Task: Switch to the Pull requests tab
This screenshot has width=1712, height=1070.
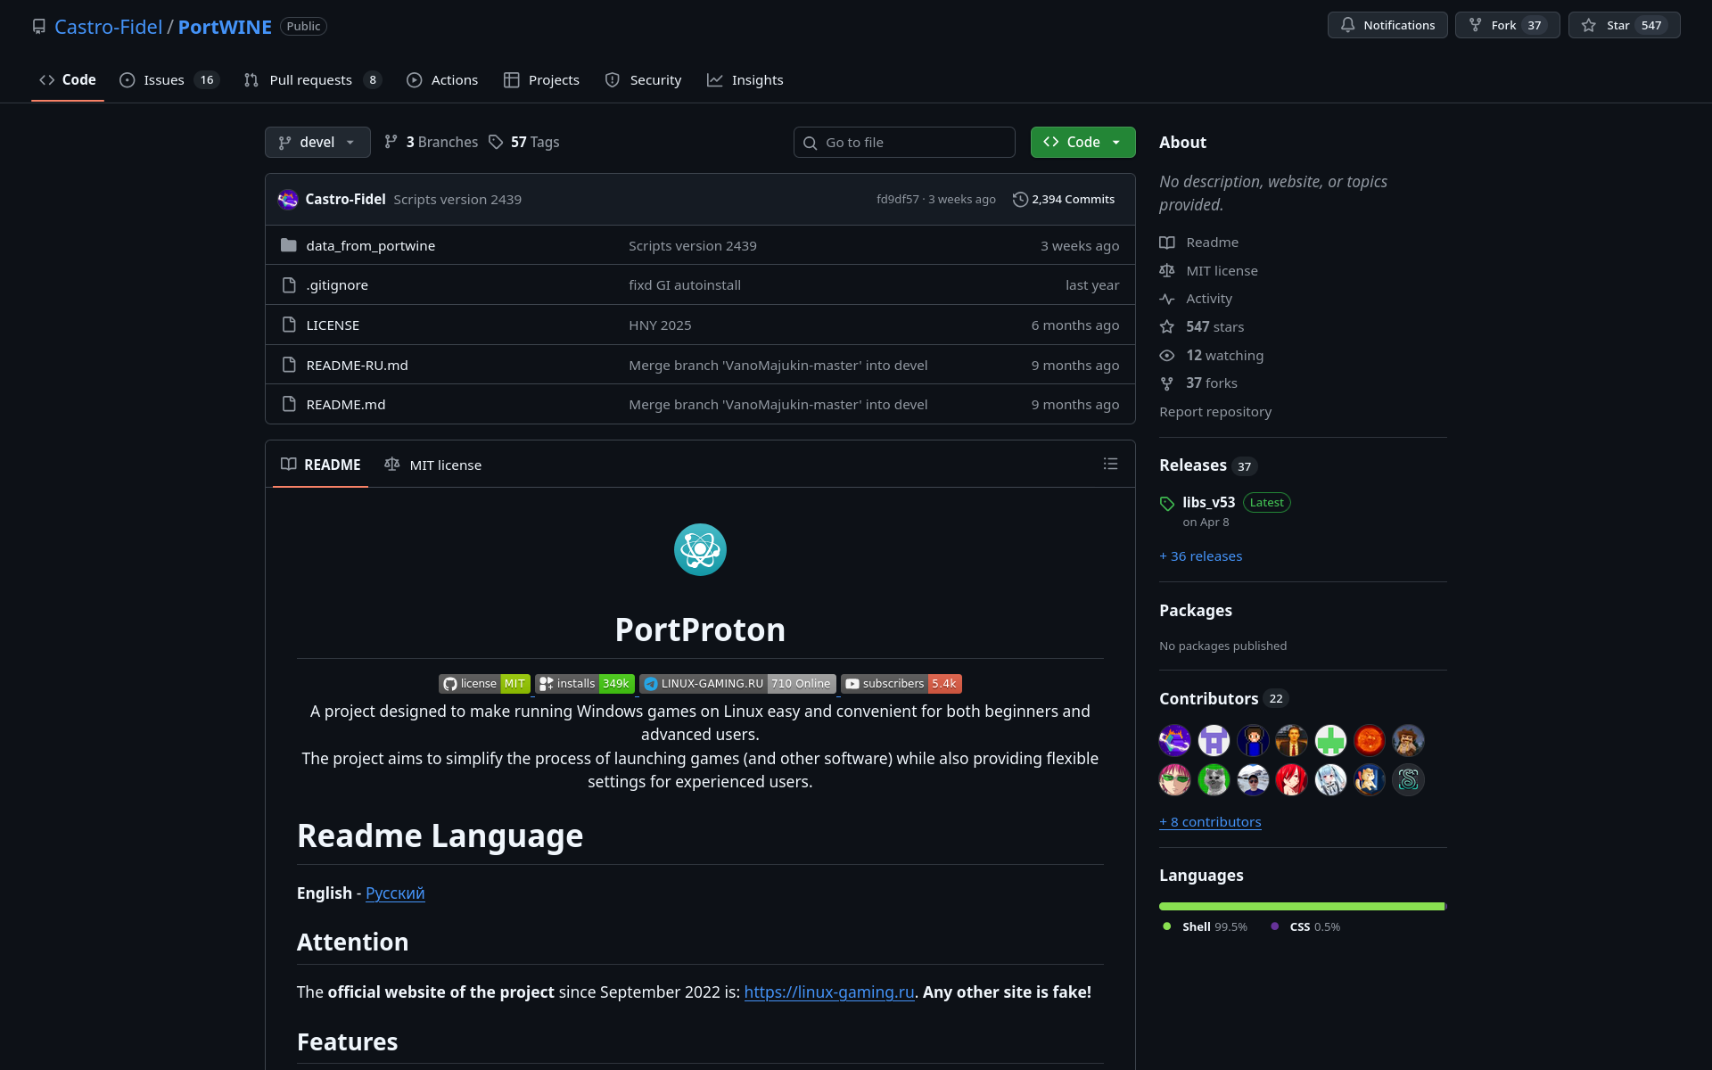Action: 310,80
